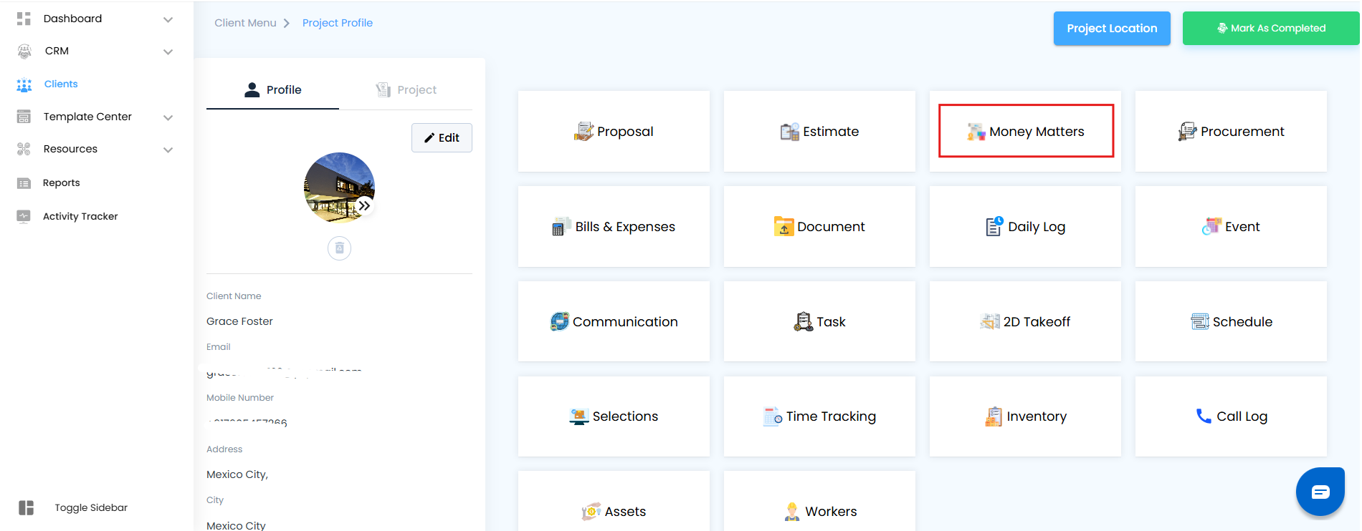Click the double-arrow icon on project photo
1362x531 pixels.
364,206
